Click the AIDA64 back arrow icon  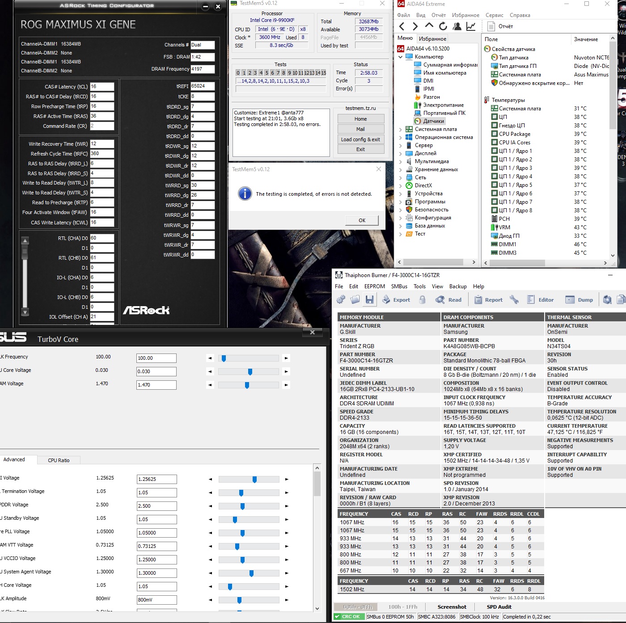[x=402, y=26]
